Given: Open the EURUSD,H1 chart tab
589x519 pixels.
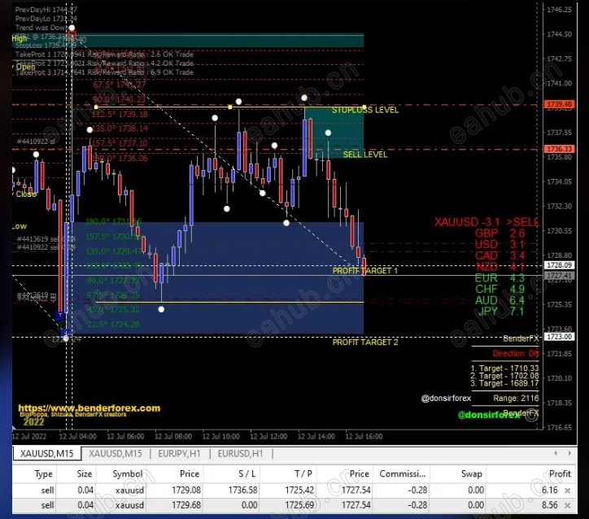Looking at the screenshot, I should (x=241, y=453).
